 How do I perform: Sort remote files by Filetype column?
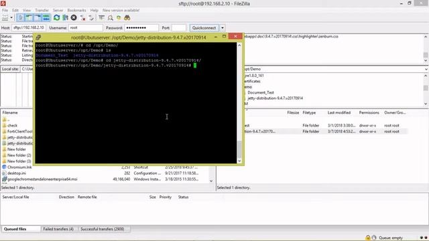click(309, 112)
